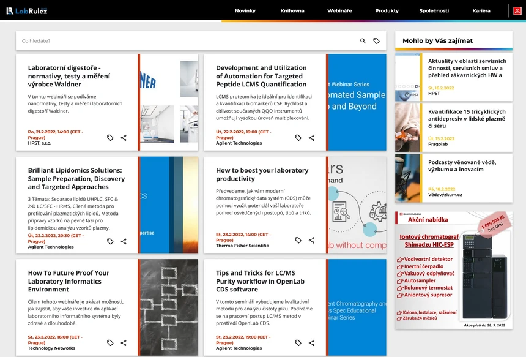Click tag icon on Targeted Peptide LCMS card
Viewport: 526px width, 357px height.
[298, 138]
